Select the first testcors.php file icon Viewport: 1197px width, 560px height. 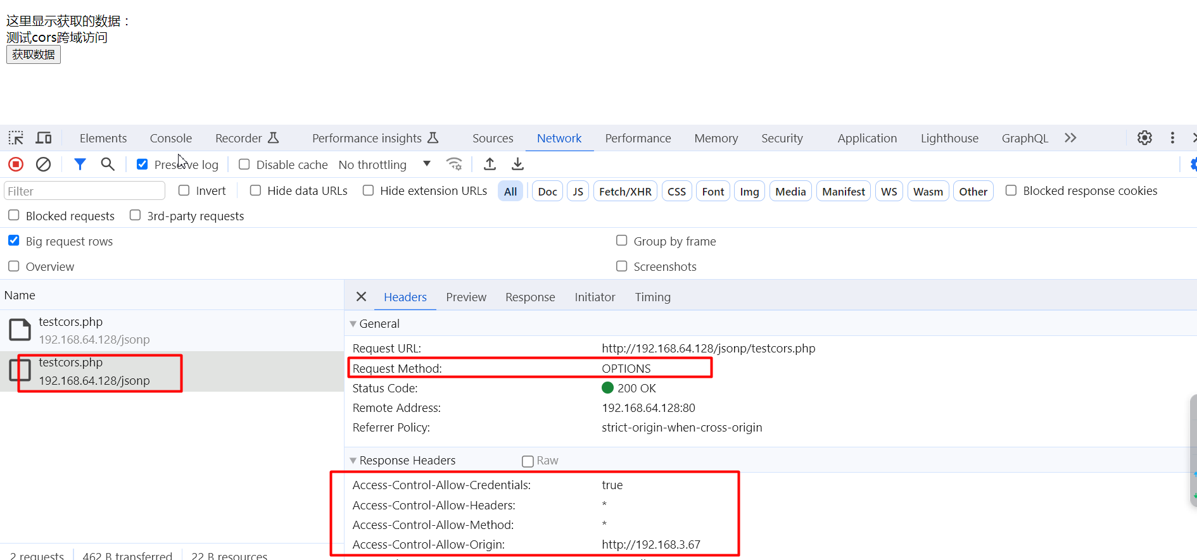click(x=20, y=330)
